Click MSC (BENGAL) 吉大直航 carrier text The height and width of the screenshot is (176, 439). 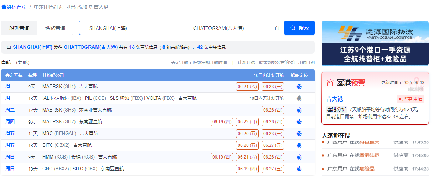tap(70, 133)
